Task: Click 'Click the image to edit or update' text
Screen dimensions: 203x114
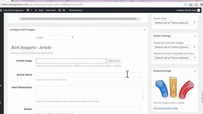Action: tap(169, 103)
